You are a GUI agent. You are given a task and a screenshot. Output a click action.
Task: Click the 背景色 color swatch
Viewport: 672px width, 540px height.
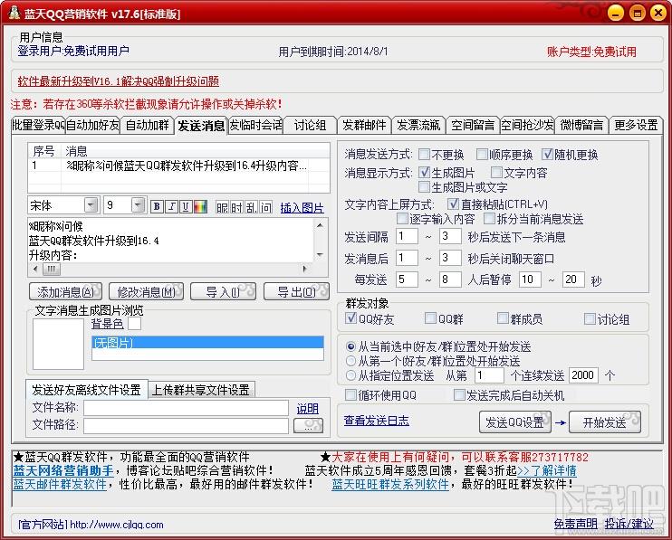pos(135,324)
